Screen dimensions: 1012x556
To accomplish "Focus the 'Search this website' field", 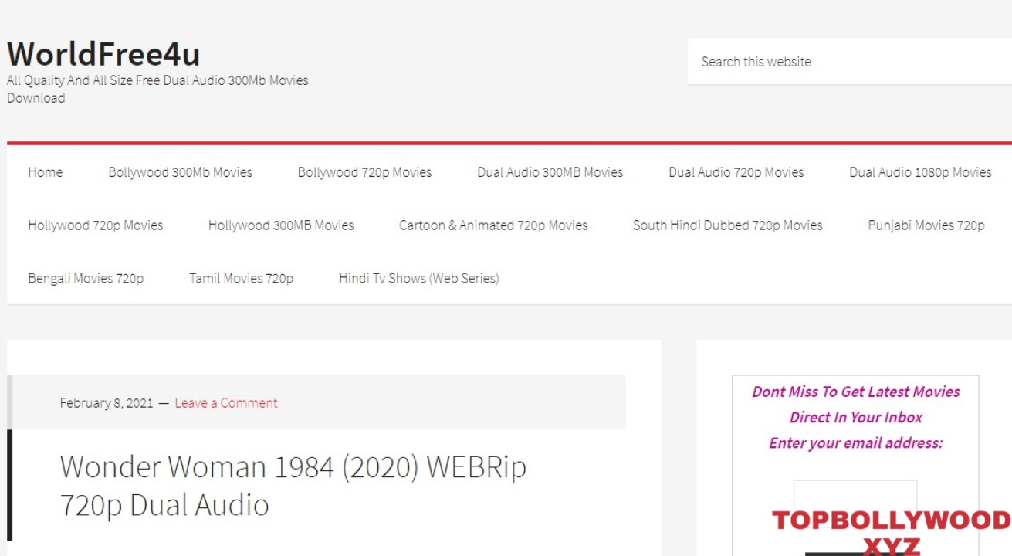I will 849,62.
